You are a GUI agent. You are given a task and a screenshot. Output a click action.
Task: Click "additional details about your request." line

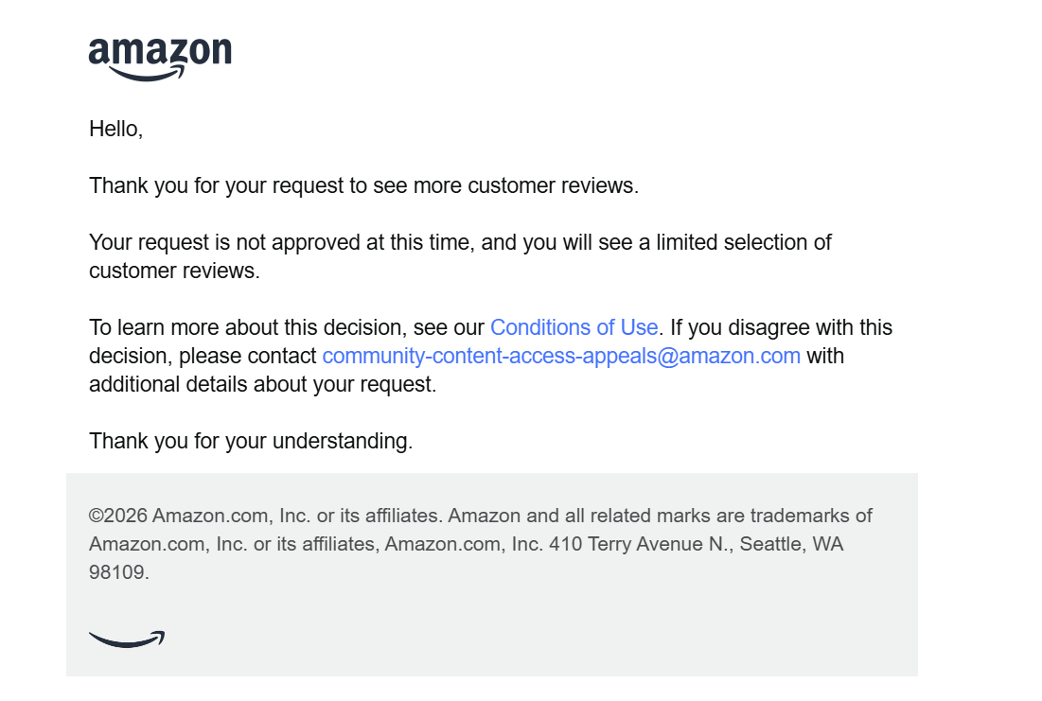(x=262, y=384)
